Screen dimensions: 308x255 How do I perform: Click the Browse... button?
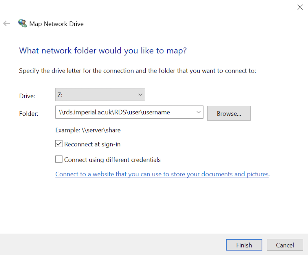[229, 113]
